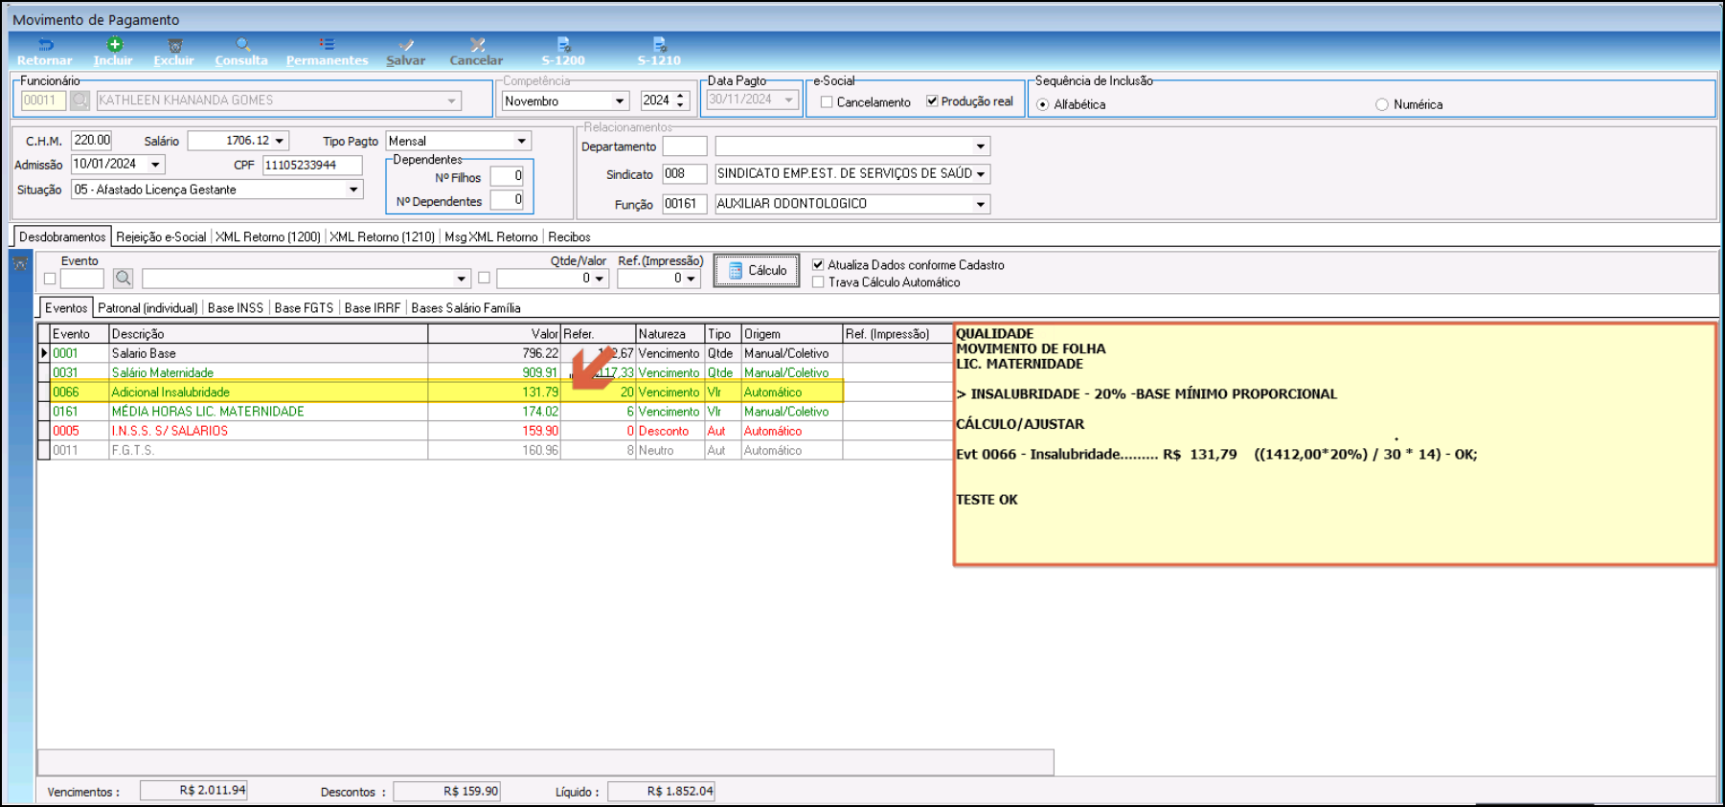Switch to the Rejeição e-Social tab

(161, 236)
